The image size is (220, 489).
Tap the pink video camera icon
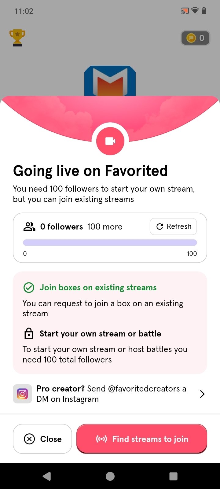point(110,141)
